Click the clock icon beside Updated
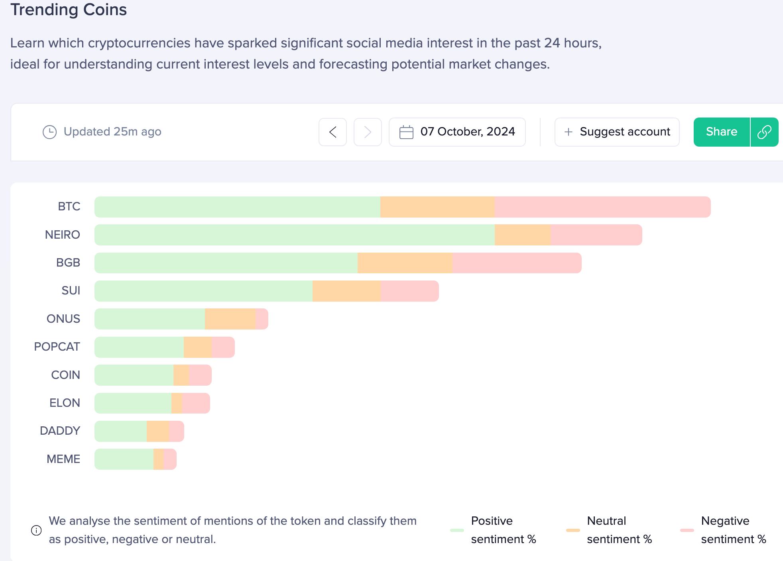The image size is (783, 561). (49, 132)
